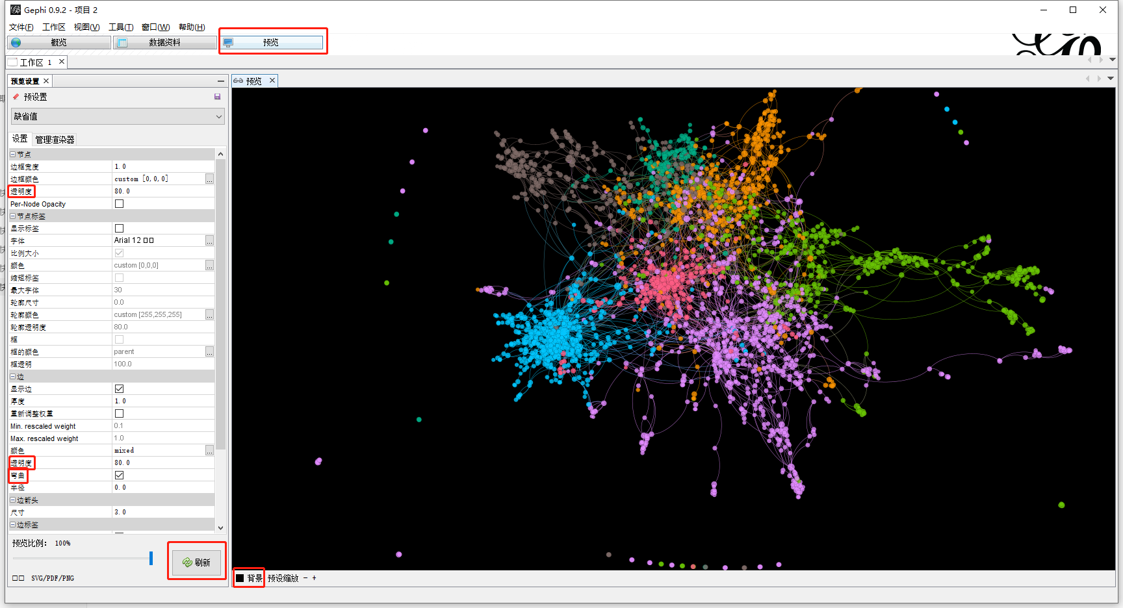1123x608 pixels.
Task: Open workspace list dropdown arrow near logo
Action: 1113,60
